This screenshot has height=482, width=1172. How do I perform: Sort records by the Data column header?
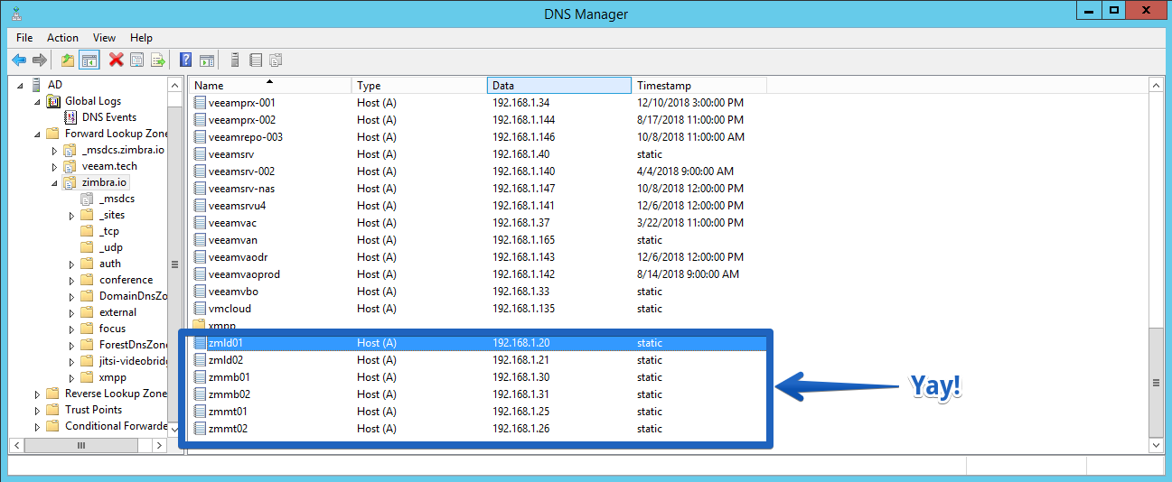coord(558,85)
